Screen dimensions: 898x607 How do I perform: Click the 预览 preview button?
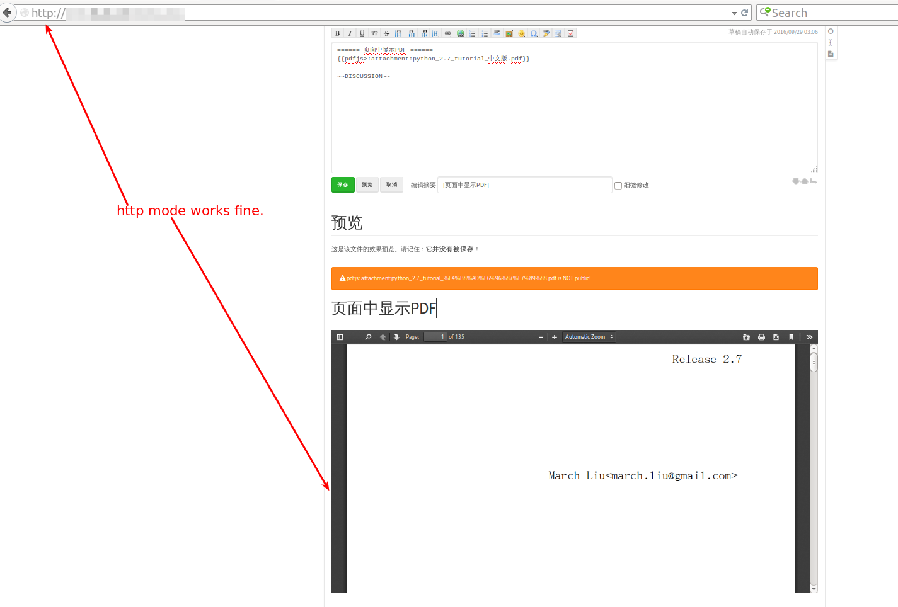pyautogui.click(x=367, y=184)
